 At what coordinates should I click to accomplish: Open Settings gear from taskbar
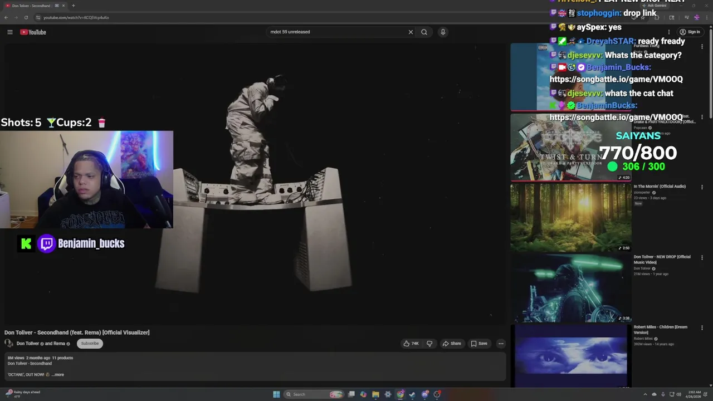click(388, 394)
